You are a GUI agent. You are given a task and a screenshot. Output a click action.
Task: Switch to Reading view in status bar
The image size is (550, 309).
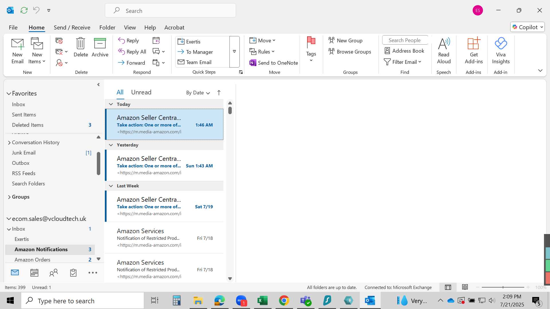click(465, 287)
